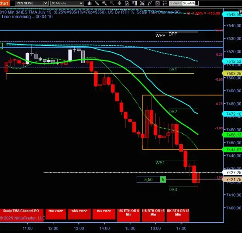Toggle the Day VWAP red button

point(104,214)
